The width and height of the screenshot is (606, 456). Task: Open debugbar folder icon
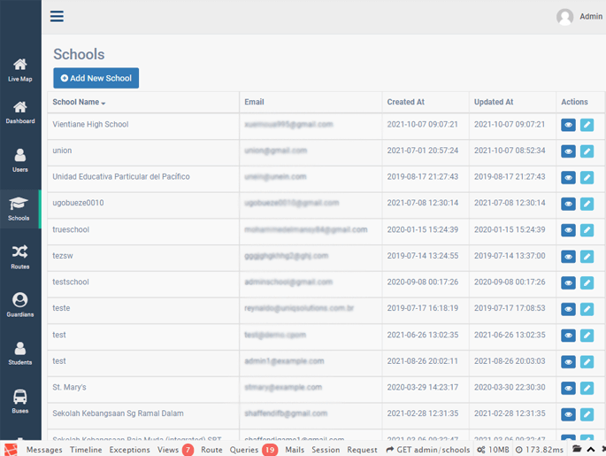pos(577,449)
